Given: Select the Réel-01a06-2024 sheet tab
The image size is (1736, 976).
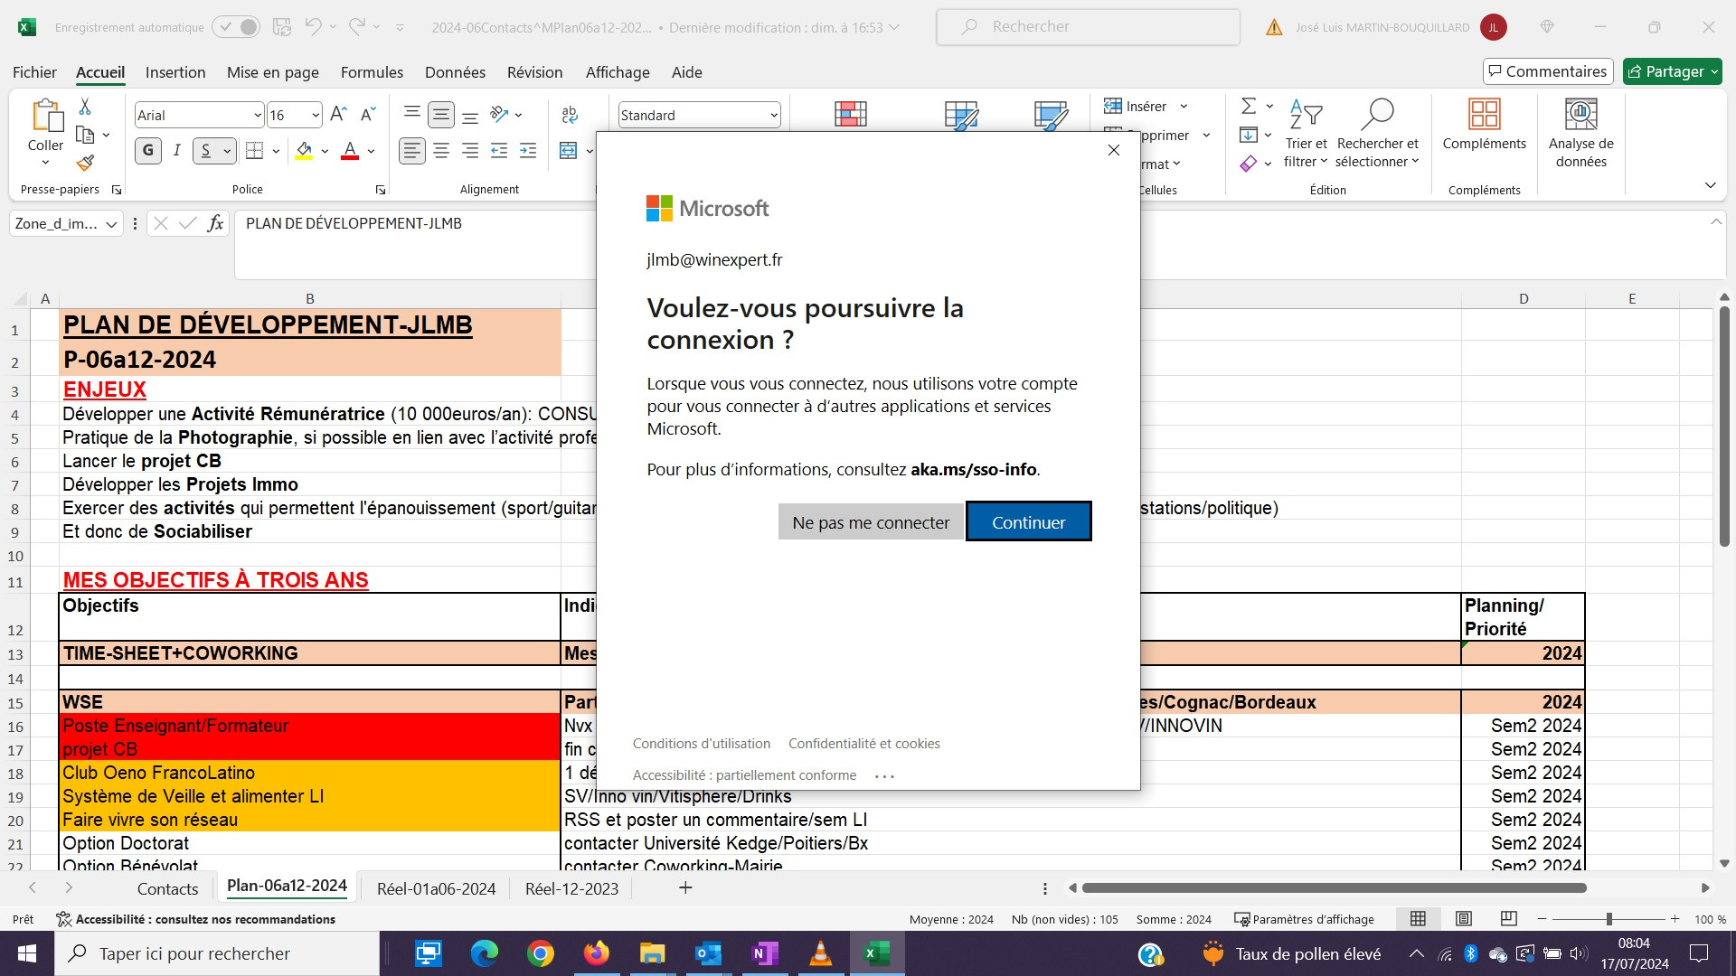Looking at the screenshot, I should click(436, 888).
